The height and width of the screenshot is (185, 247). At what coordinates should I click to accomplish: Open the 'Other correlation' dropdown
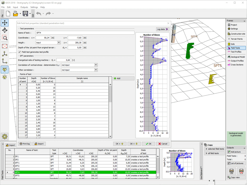pos(96,70)
